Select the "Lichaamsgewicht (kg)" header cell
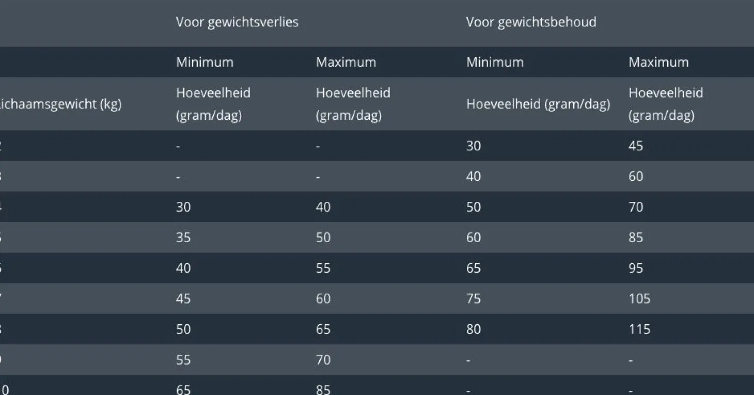The image size is (754, 395). (x=60, y=104)
